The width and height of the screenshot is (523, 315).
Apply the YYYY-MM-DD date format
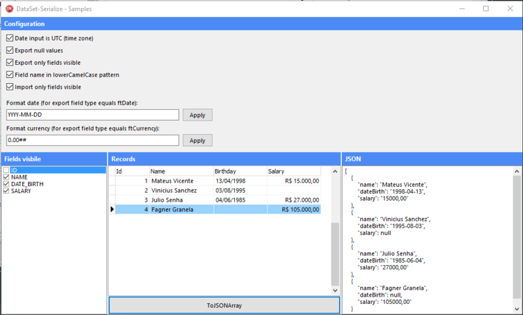coord(197,115)
